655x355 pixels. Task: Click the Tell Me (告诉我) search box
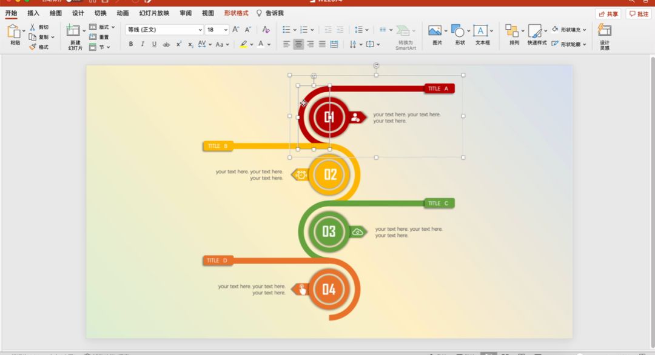270,13
